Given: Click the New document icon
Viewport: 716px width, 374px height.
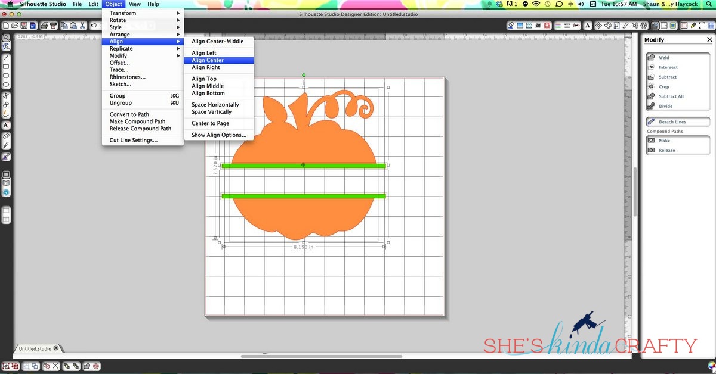Looking at the screenshot, I should [x=6, y=26].
